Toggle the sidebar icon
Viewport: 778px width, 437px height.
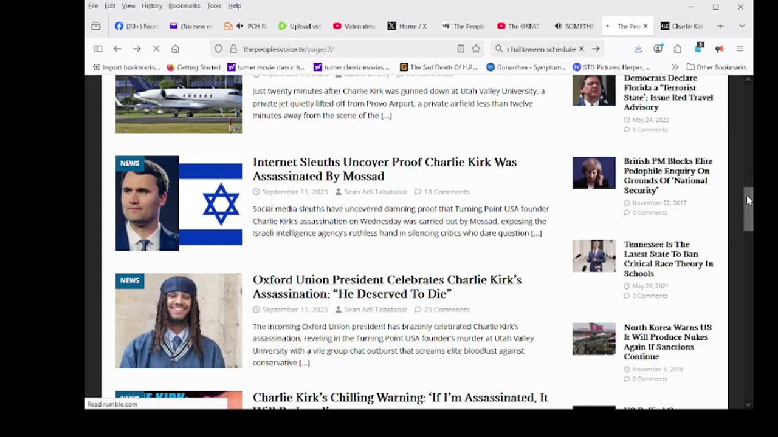[98, 49]
